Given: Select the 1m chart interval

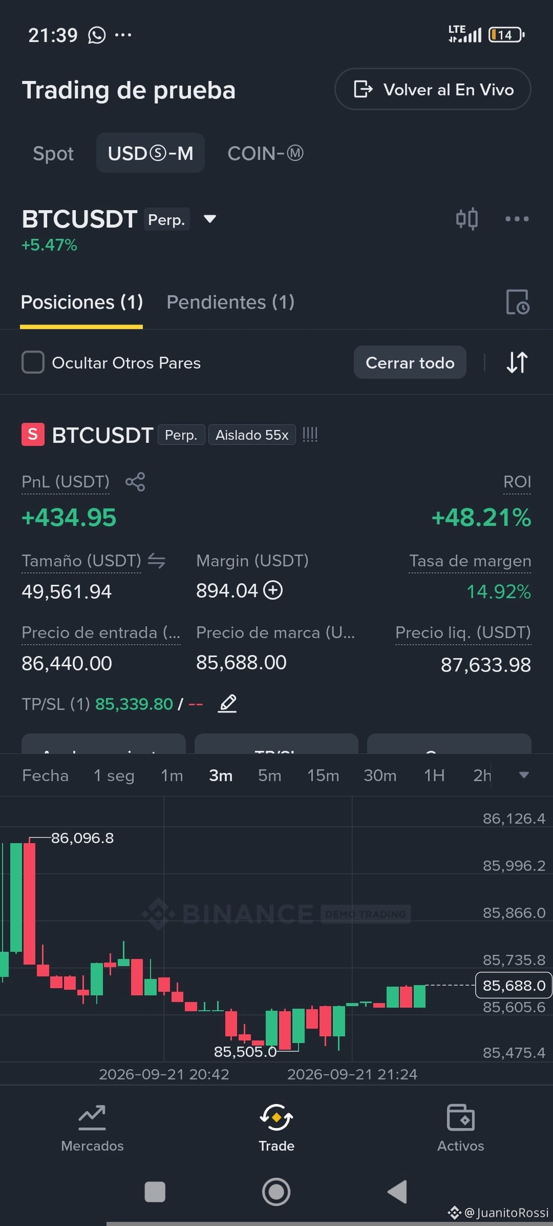Looking at the screenshot, I should pyautogui.click(x=172, y=775).
